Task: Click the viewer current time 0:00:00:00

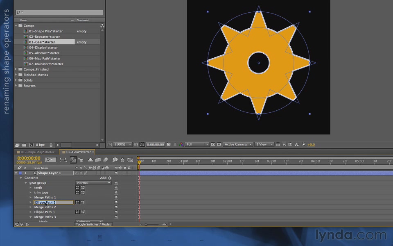Action: [x=156, y=144]
